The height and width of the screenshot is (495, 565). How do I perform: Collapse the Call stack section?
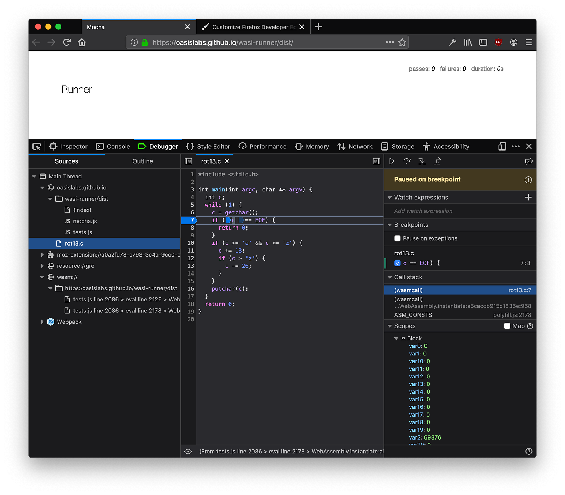click(x=390, y=277)
